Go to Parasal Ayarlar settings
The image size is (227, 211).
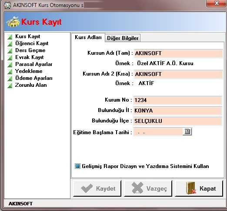34,64
